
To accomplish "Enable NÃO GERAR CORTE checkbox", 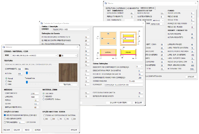I will [5, 119].
